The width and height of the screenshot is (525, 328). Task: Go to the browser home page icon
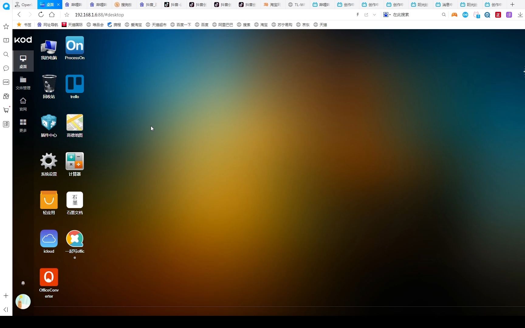click(52, 15)
